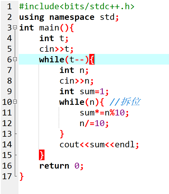169x194 pixels.
Task: Click the sum*=n%10 statement
Action: click(104, 113)
